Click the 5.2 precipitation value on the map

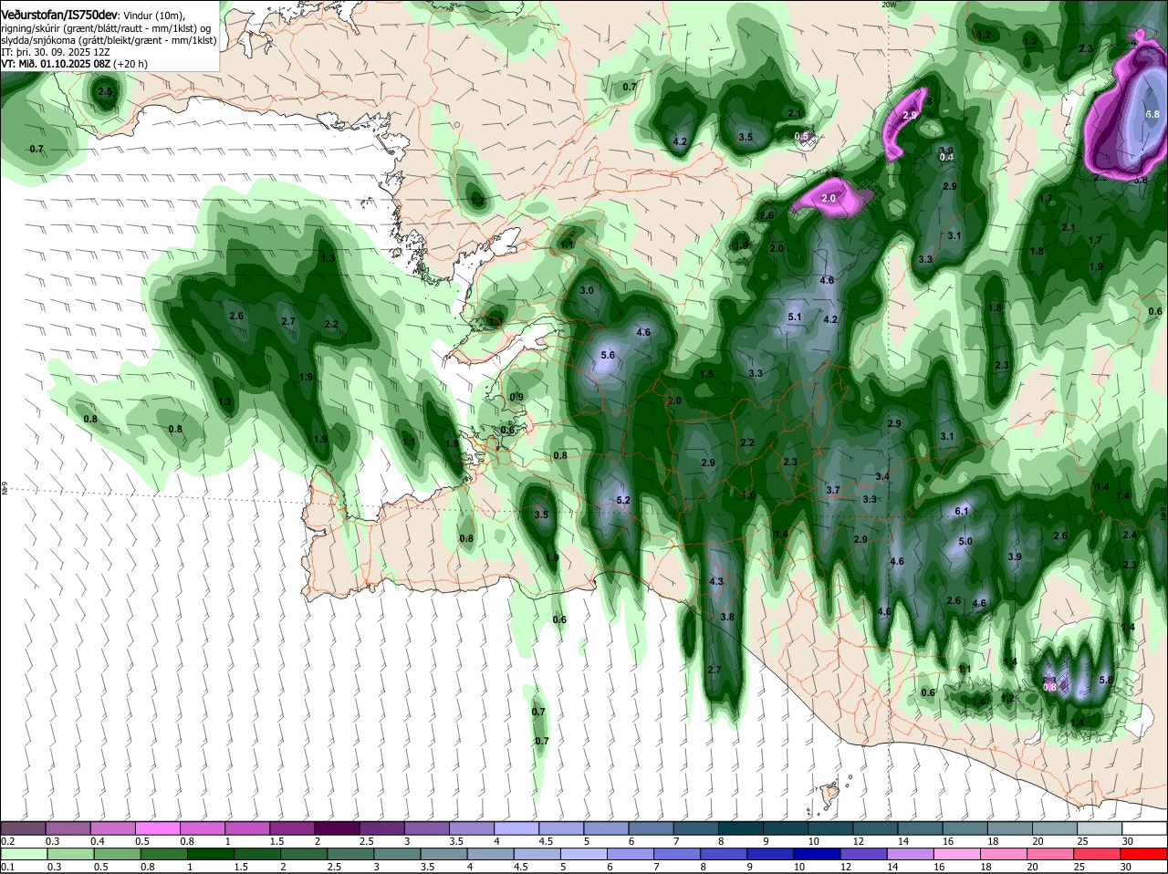pyautogui.click(x=624, y=501)
